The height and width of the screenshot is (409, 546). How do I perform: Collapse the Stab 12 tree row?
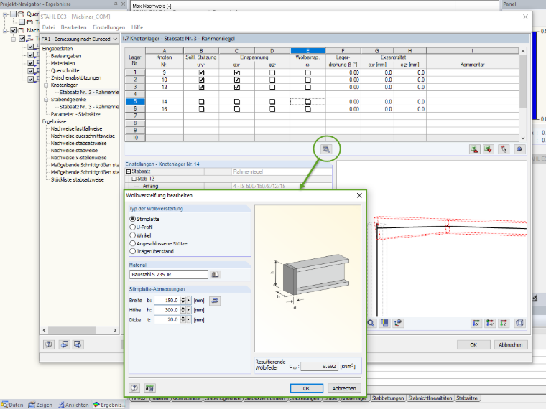click(134, 179)
